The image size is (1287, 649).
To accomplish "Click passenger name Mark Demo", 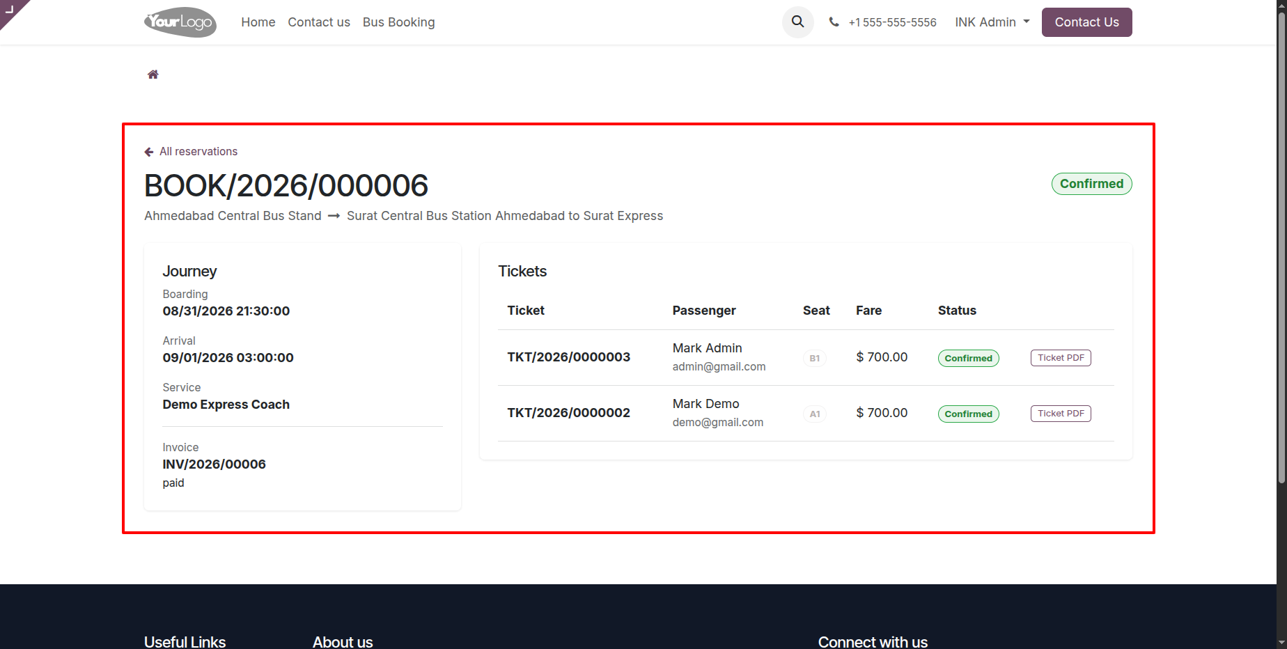I will tap(705, 404).
